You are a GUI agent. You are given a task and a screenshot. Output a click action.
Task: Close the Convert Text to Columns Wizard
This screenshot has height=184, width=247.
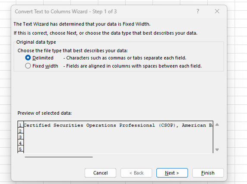pos(217,11)
